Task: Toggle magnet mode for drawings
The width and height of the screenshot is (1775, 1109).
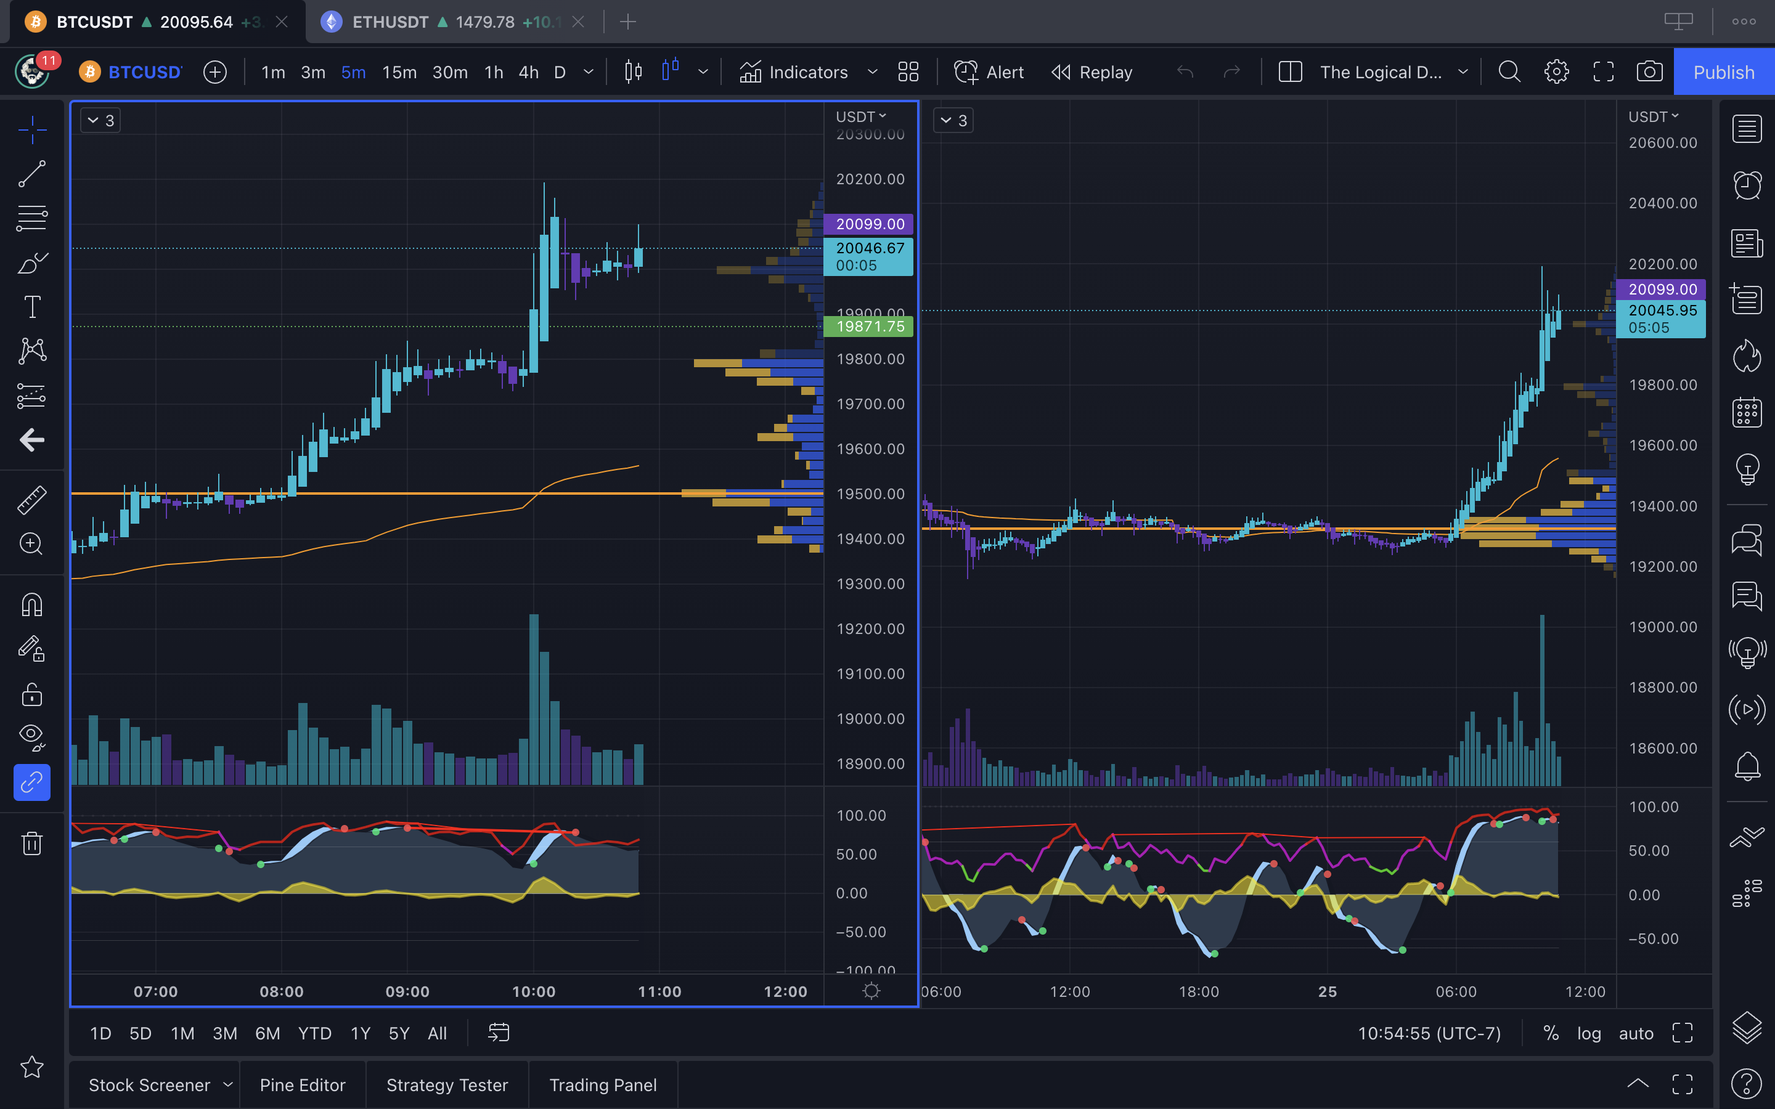Action: click(x=32, y=605)
